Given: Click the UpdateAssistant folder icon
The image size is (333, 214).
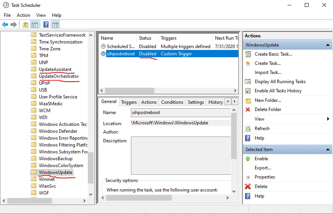Looking at the screenshot, I should click(34, 69).
